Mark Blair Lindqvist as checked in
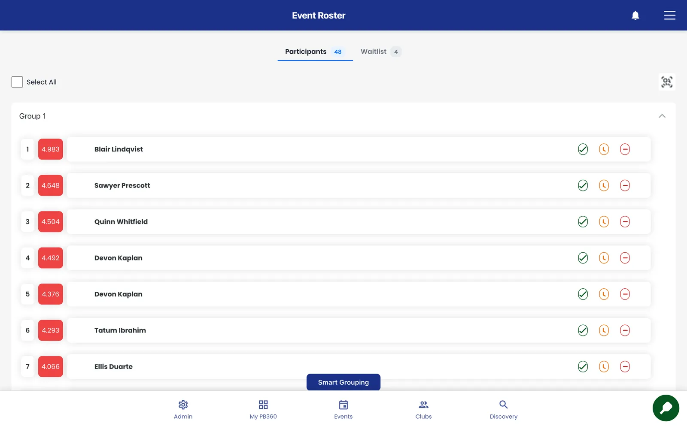Image resolution: width=687 pixels, height=429 pixels. point(583,149)
